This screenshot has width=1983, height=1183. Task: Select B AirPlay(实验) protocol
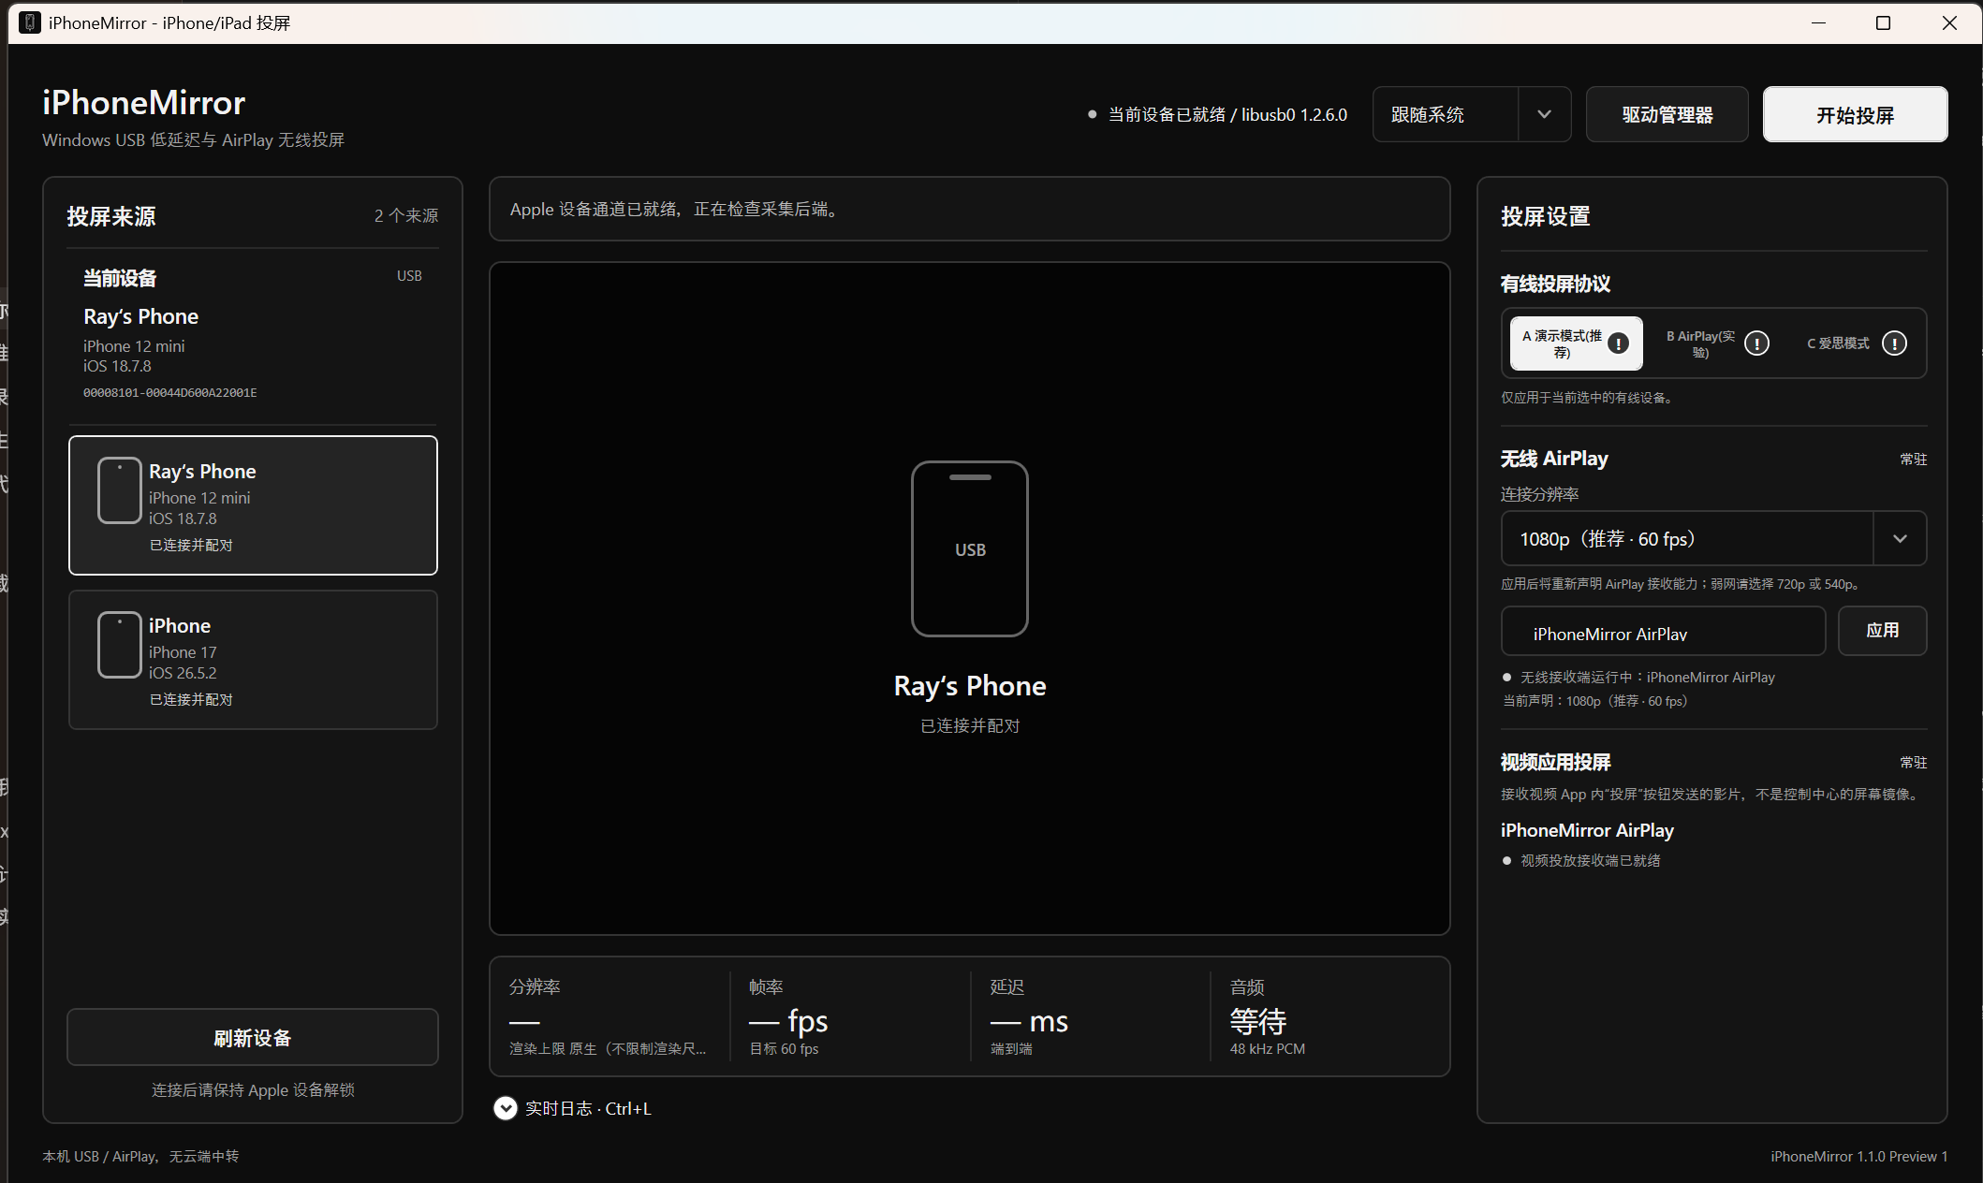coord(1715,343)
